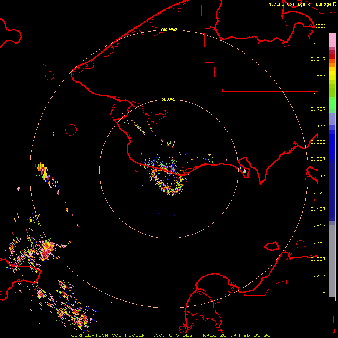The width and height of the screenshot is (338, 338).
Task: Click the 50 NMI range ring label
Action: [x=169, y=100]
